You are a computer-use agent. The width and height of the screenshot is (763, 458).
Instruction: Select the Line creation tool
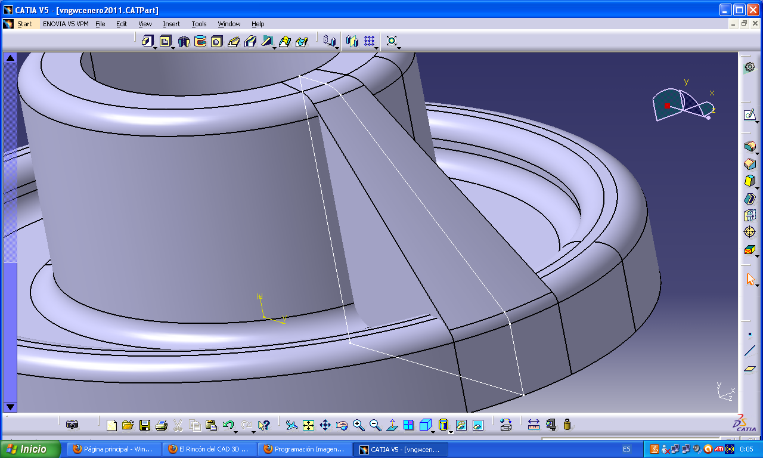(x=750, y=351)
